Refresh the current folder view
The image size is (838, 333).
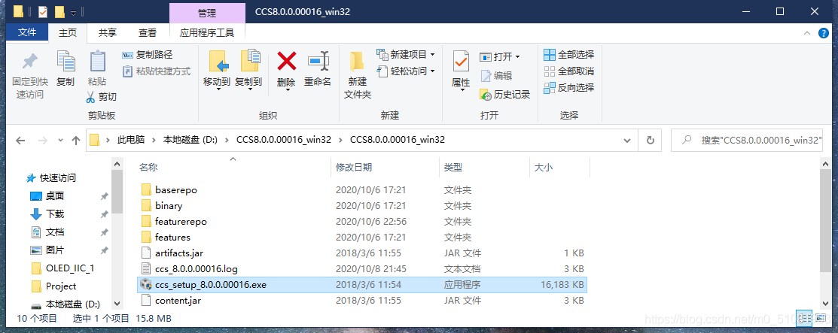point(651,141)
